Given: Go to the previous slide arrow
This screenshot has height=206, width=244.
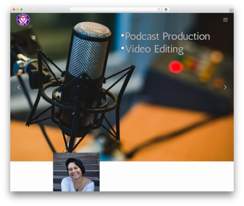Looking at the screenshot, I should (x=19, y=87).
